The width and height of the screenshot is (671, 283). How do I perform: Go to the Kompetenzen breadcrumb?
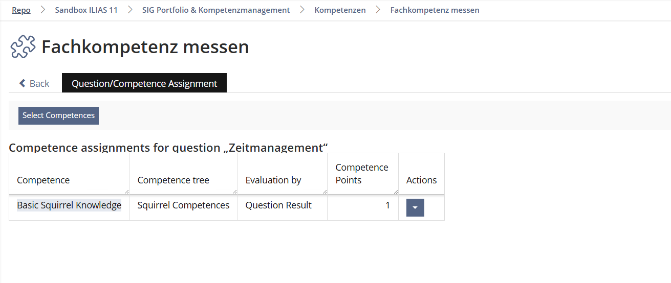pyautogui.click(x=340, y=10)
